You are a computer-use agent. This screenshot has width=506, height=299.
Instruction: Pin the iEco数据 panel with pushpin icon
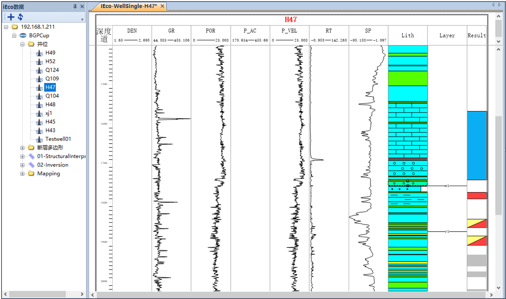pyautogui.click(x=75, y=7)
